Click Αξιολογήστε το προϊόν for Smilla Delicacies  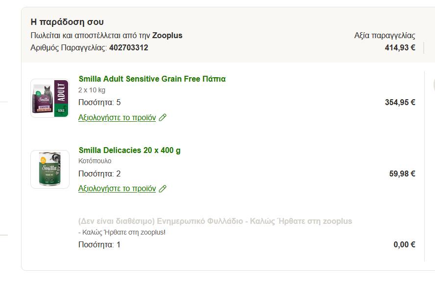tap(117, 189)
